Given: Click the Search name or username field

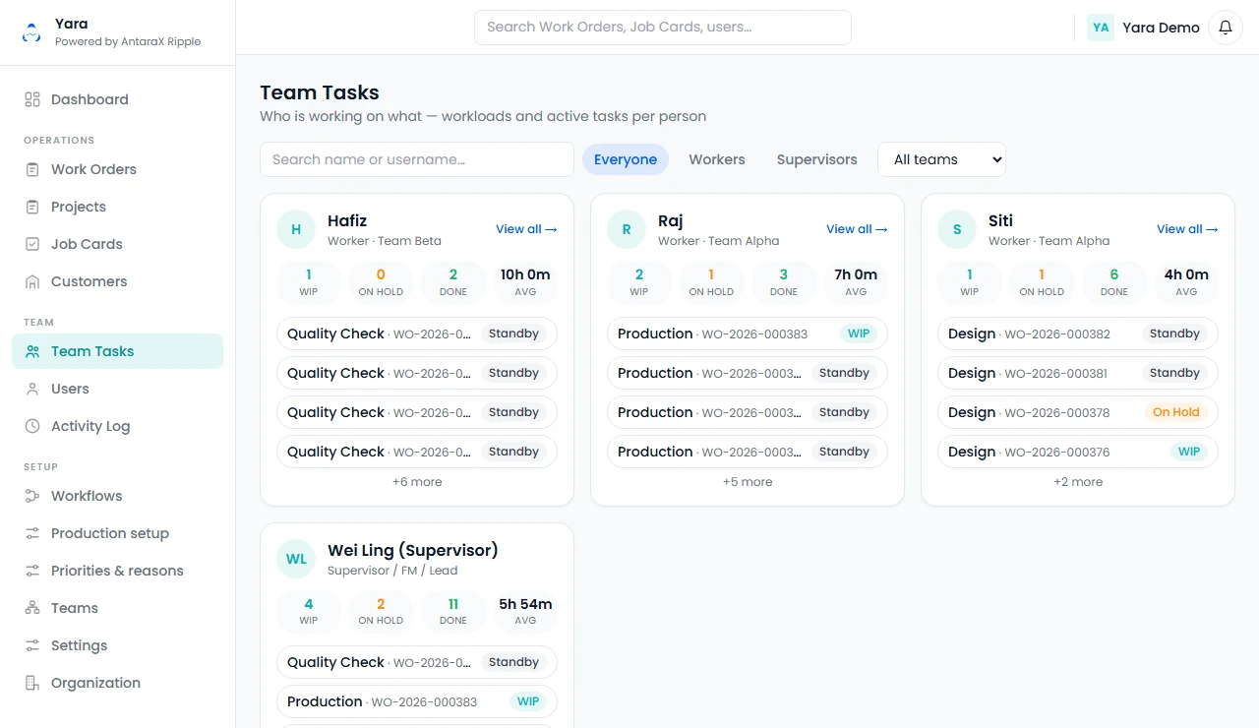Looking at the screenshot, I should click(x=417, y=159).
